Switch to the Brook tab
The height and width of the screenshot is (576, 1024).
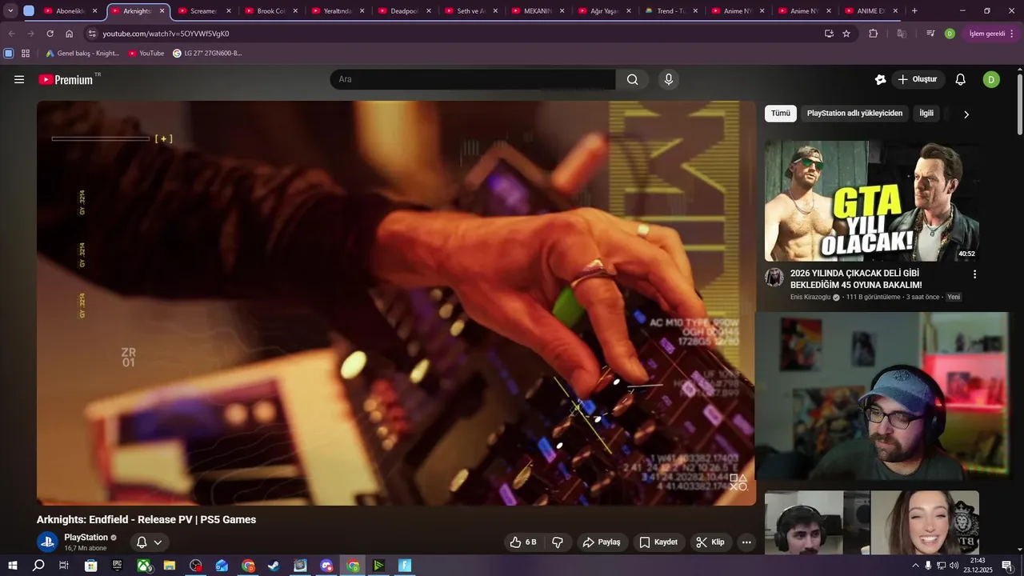[x=271, y=11]
